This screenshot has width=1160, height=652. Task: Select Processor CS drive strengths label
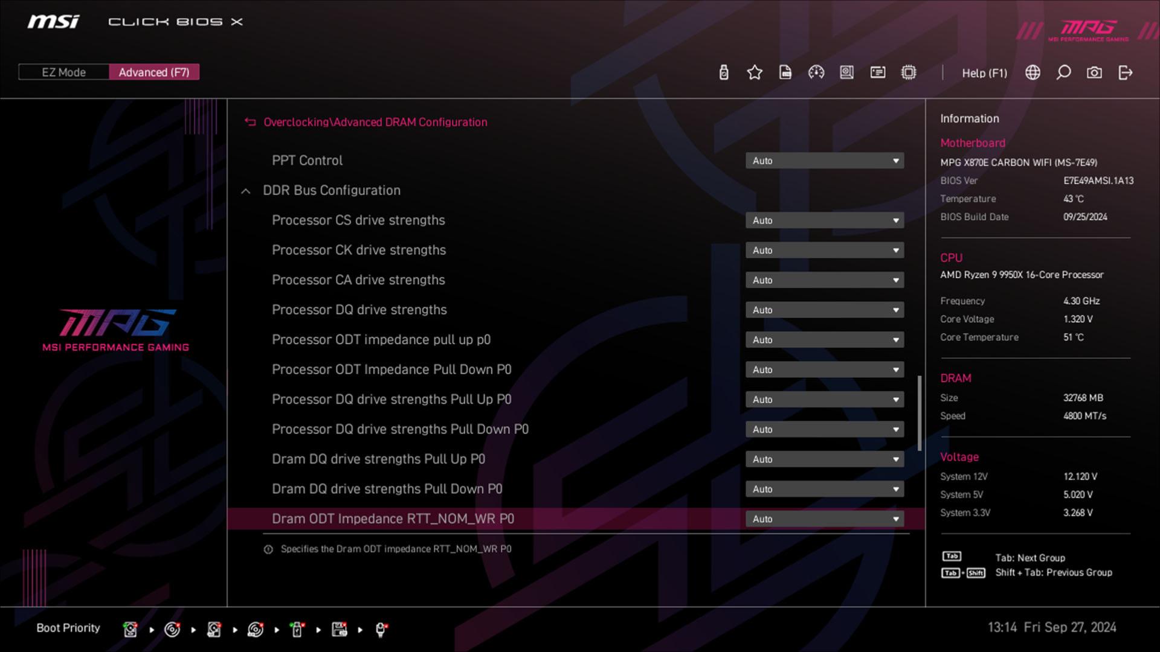(358, 220)
